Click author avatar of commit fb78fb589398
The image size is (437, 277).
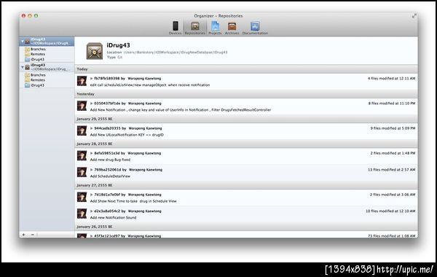tap(82, 81)
